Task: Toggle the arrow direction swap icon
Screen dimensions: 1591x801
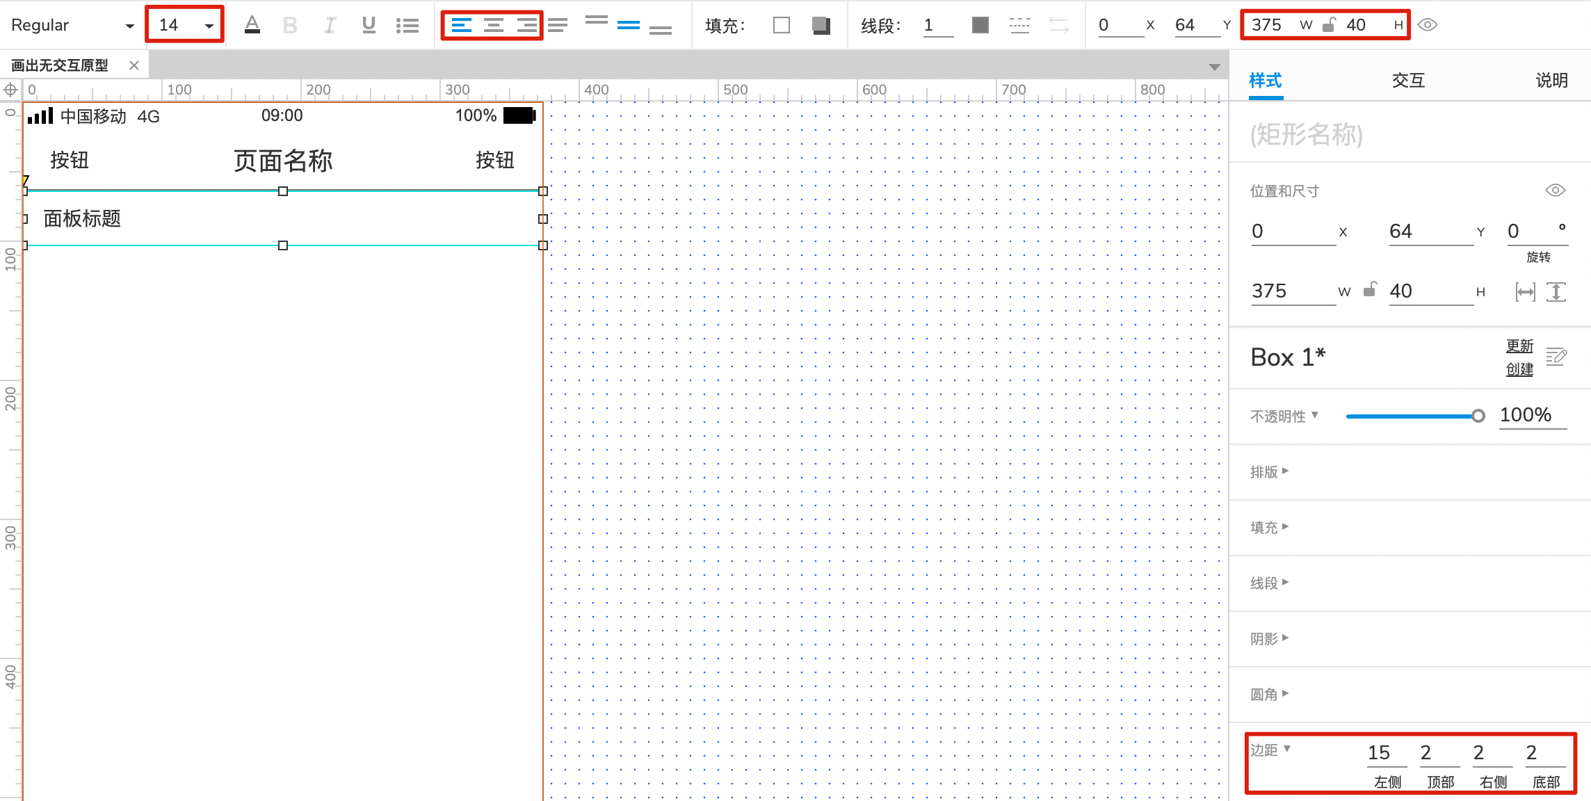Action: (1060, 24)
